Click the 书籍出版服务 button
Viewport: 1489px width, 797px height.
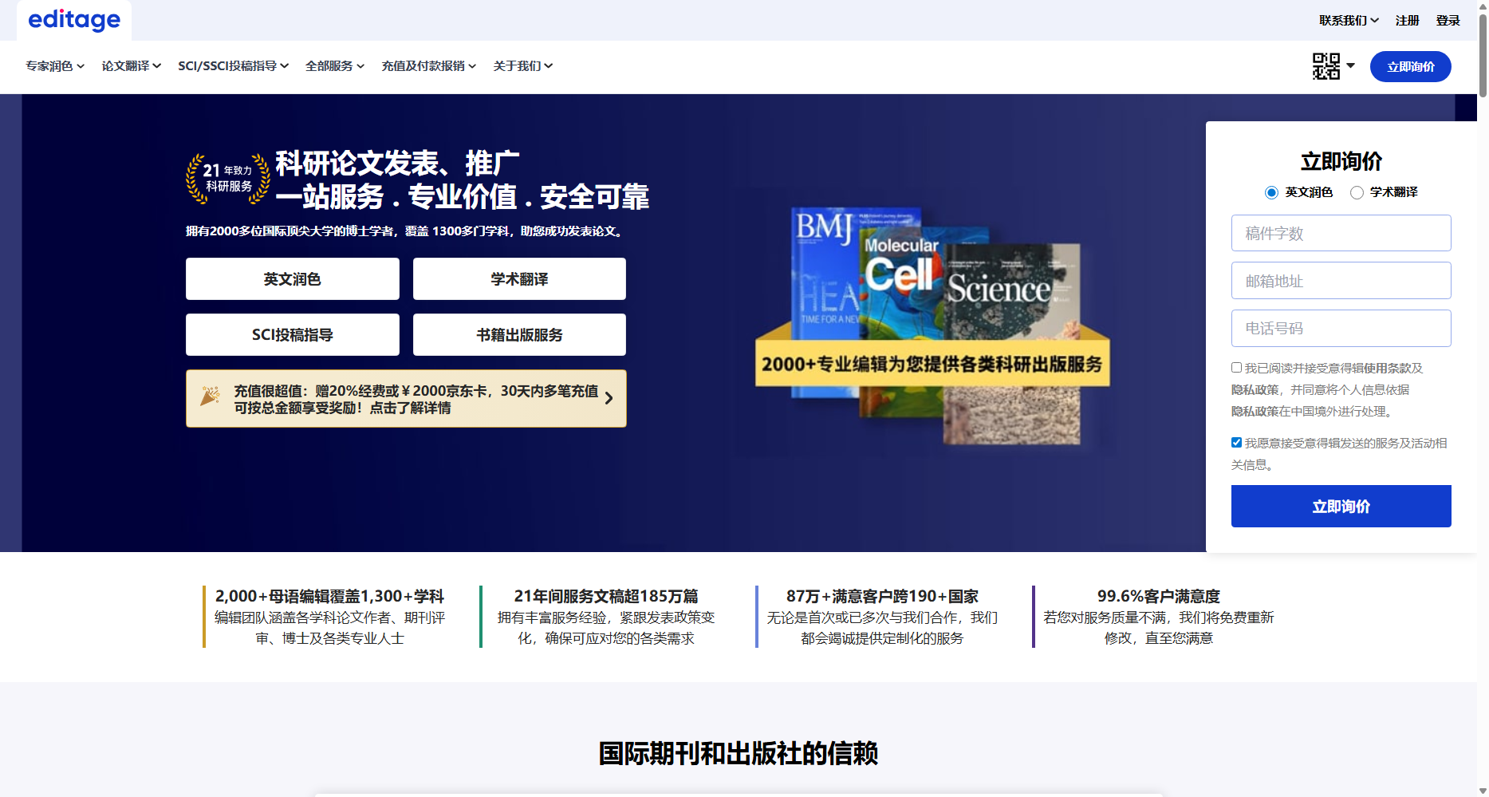(519, 335)
